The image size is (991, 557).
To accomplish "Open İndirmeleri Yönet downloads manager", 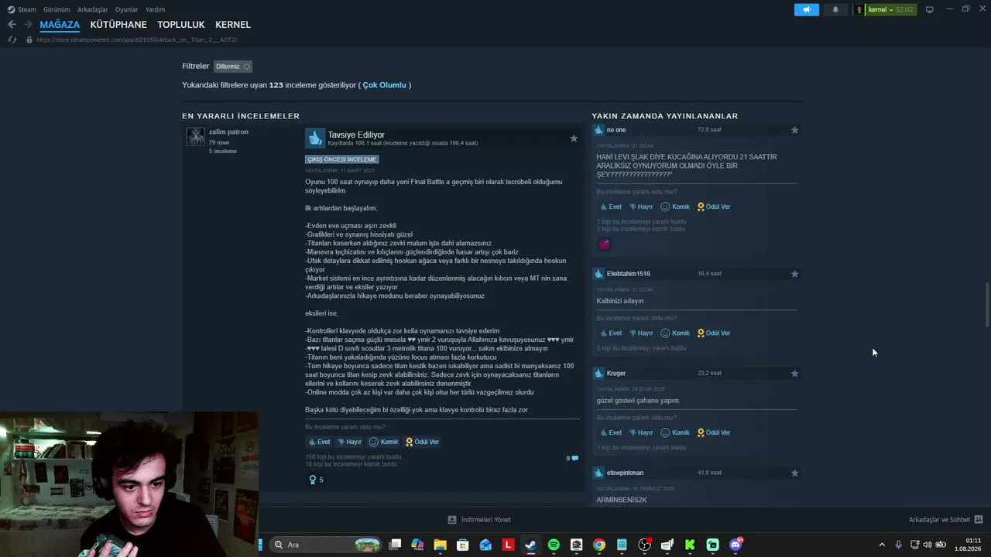I will 479,520.
